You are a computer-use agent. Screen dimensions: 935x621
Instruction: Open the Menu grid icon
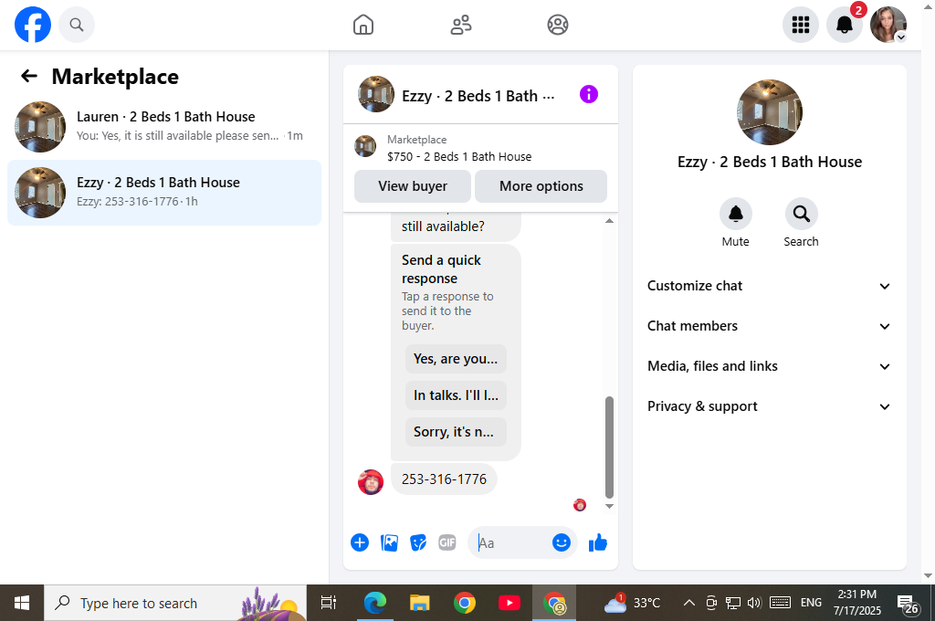[800, 25]
